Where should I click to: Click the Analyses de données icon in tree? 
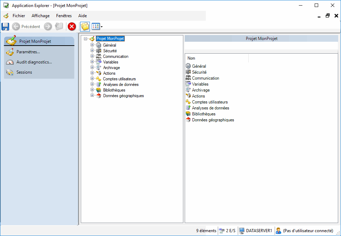click(x=99, y=85)
